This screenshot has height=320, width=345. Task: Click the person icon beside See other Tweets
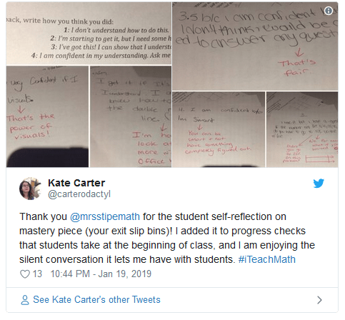click(x=25, y=300)
